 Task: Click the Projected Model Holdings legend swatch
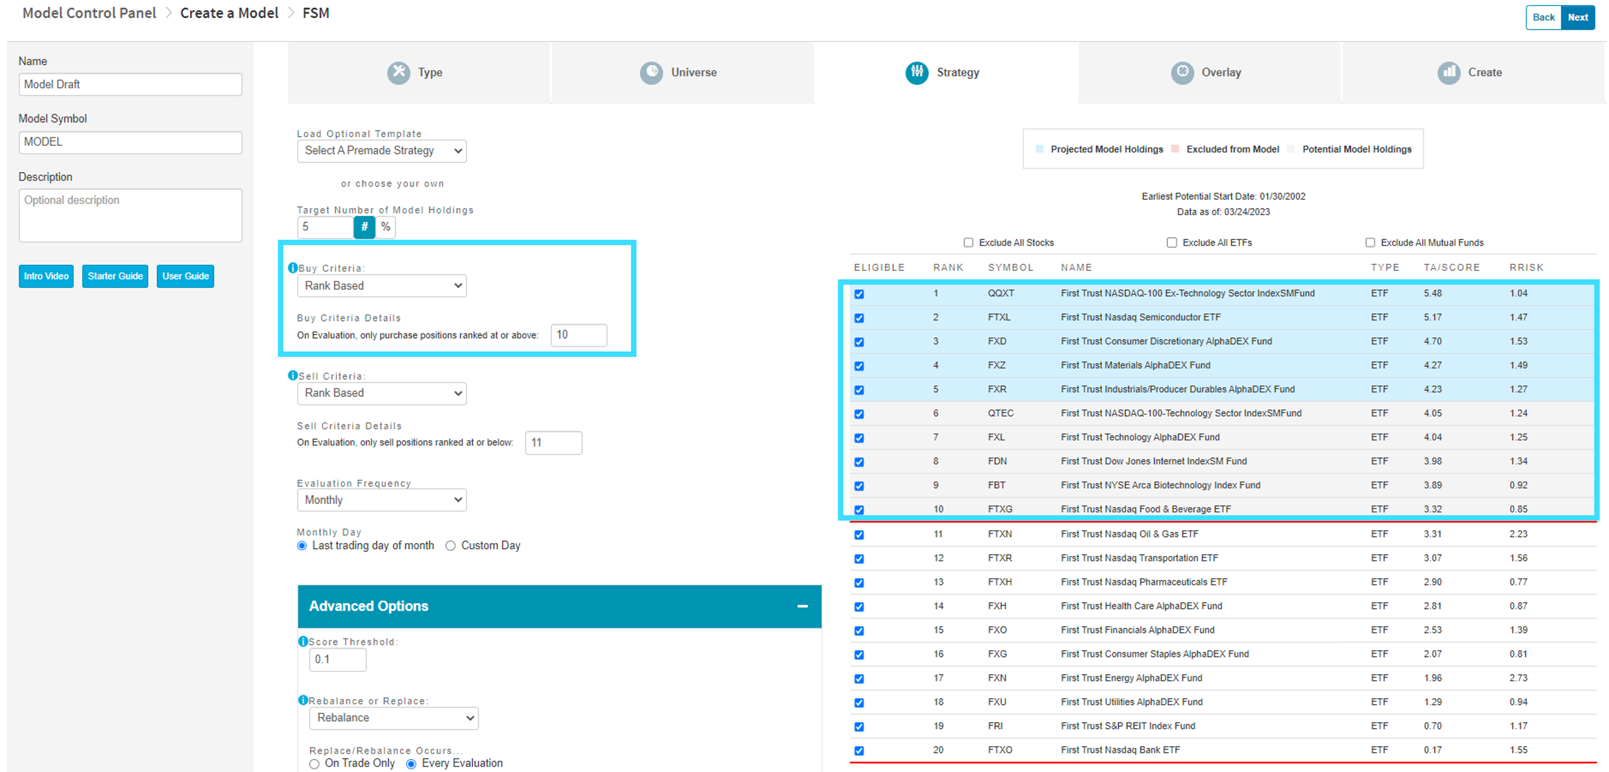point(1039,149)
